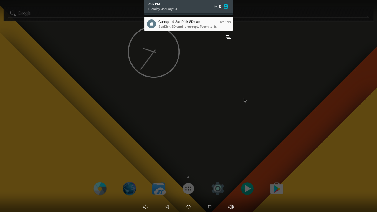The height and width of the screenshot is (212, 377).
Task: Expand quick settings via the 9:36 PM header
Action: coord(154,4)
